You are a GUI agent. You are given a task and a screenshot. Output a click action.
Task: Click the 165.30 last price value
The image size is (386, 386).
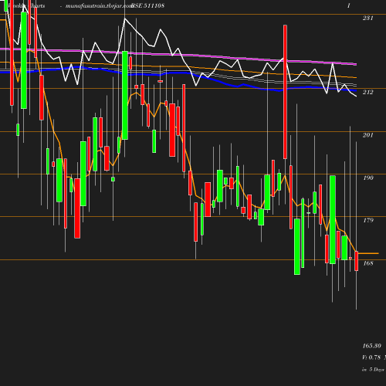371,346
